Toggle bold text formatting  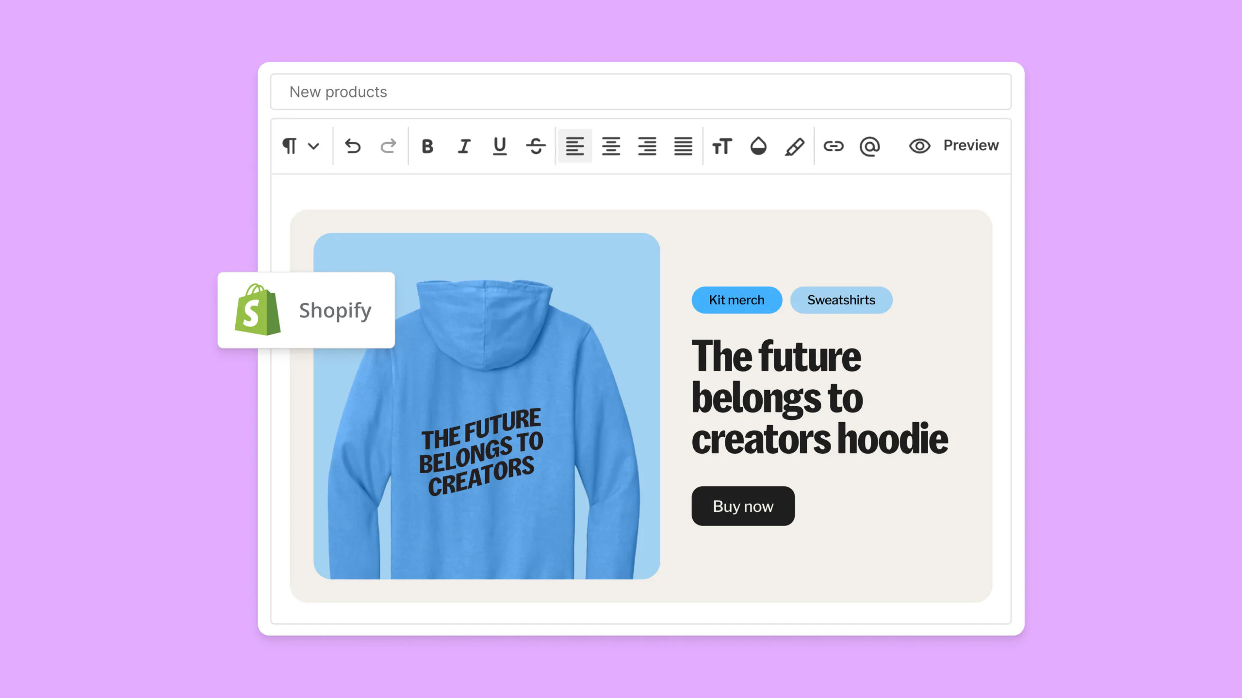427,146
